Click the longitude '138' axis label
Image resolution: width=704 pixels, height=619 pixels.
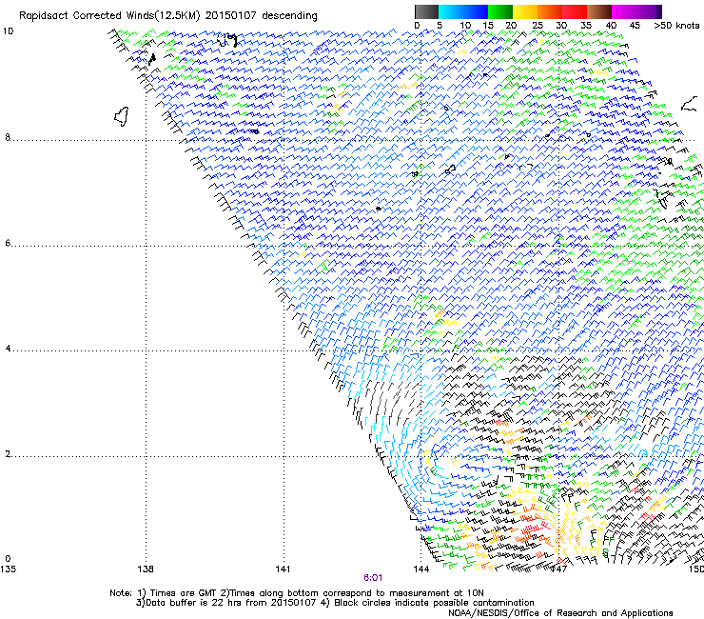point(146,569)
